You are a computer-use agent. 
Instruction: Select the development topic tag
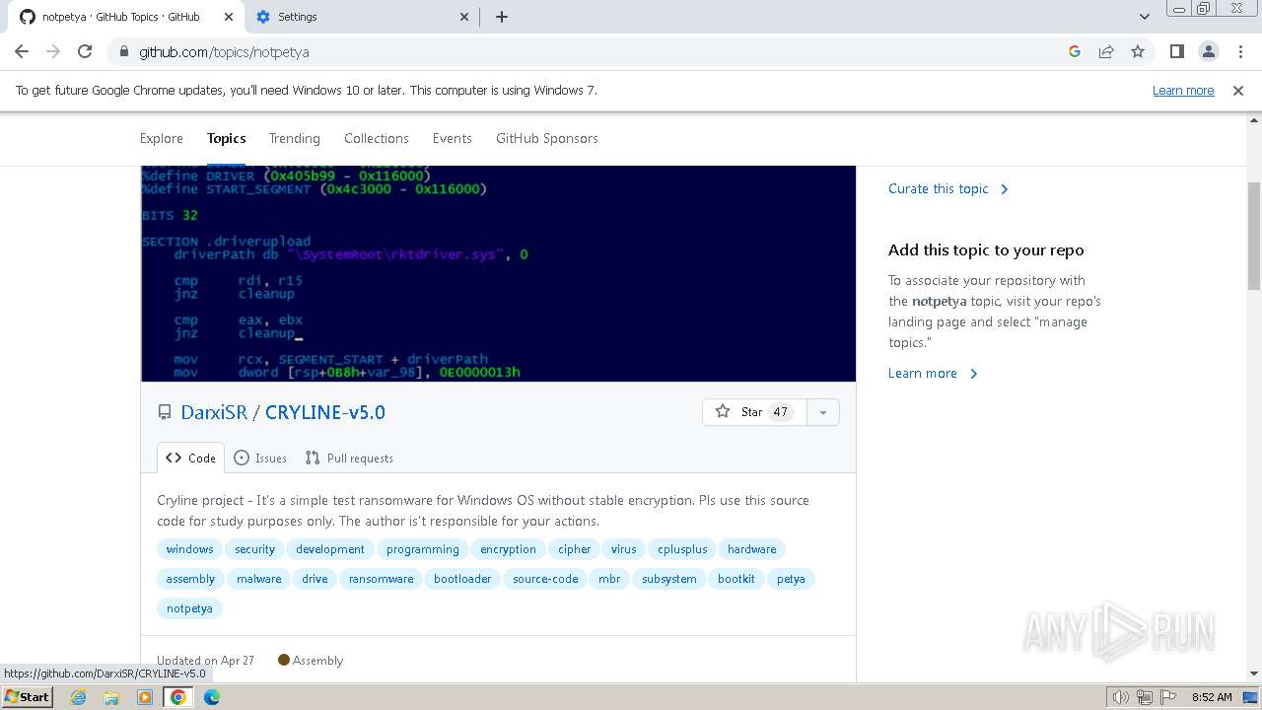click(330, 549)
